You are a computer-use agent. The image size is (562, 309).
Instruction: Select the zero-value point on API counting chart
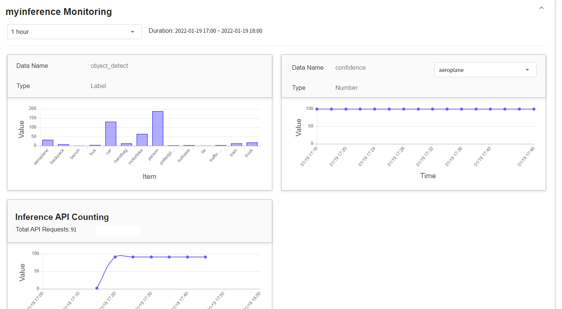pyautogui.click(x=97, y=288)
